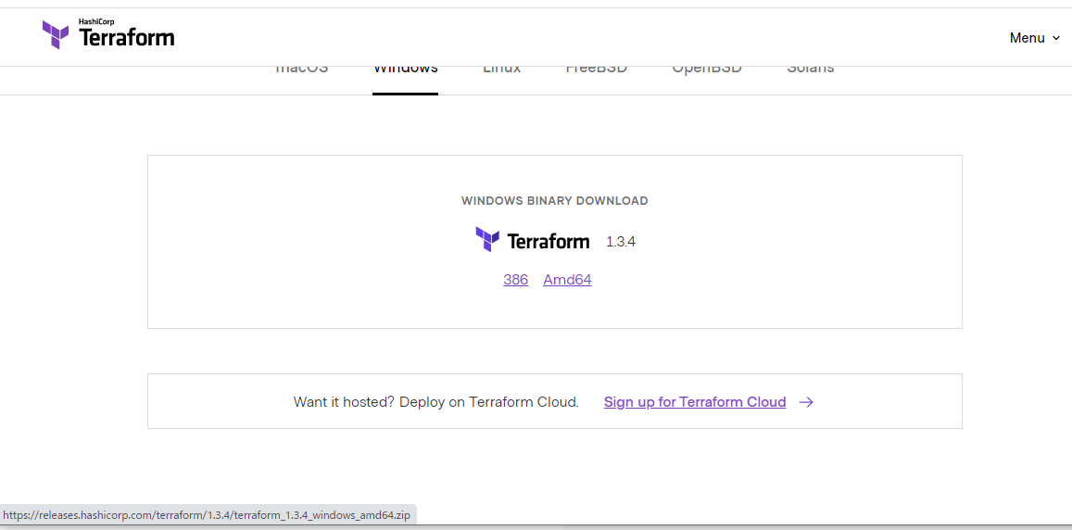The image size is (1072, 530).
Task: Click the arrow icon beside Terraform Cloud signup
Action: (806, 402)
